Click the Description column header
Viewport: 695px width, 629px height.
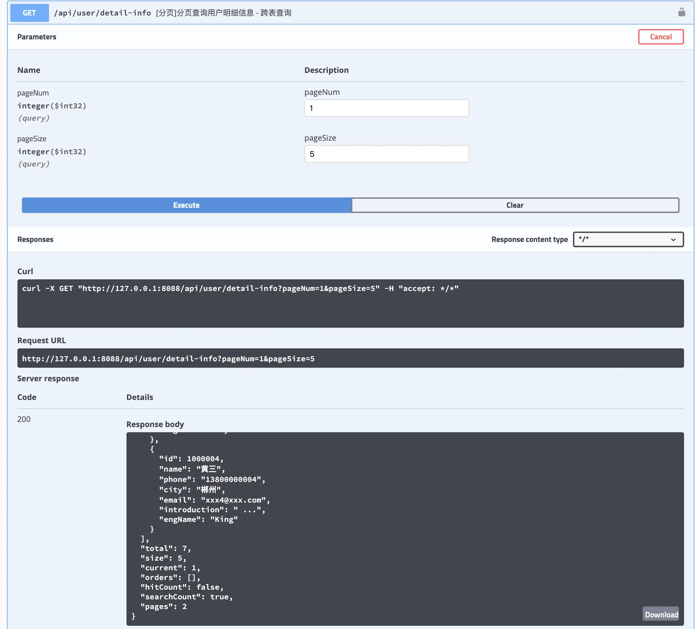point(326,70)
